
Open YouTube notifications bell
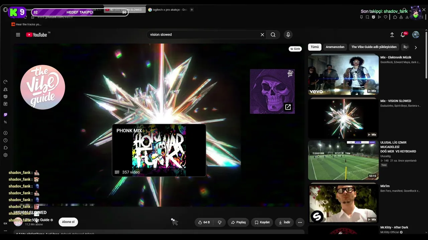(403, 35)
